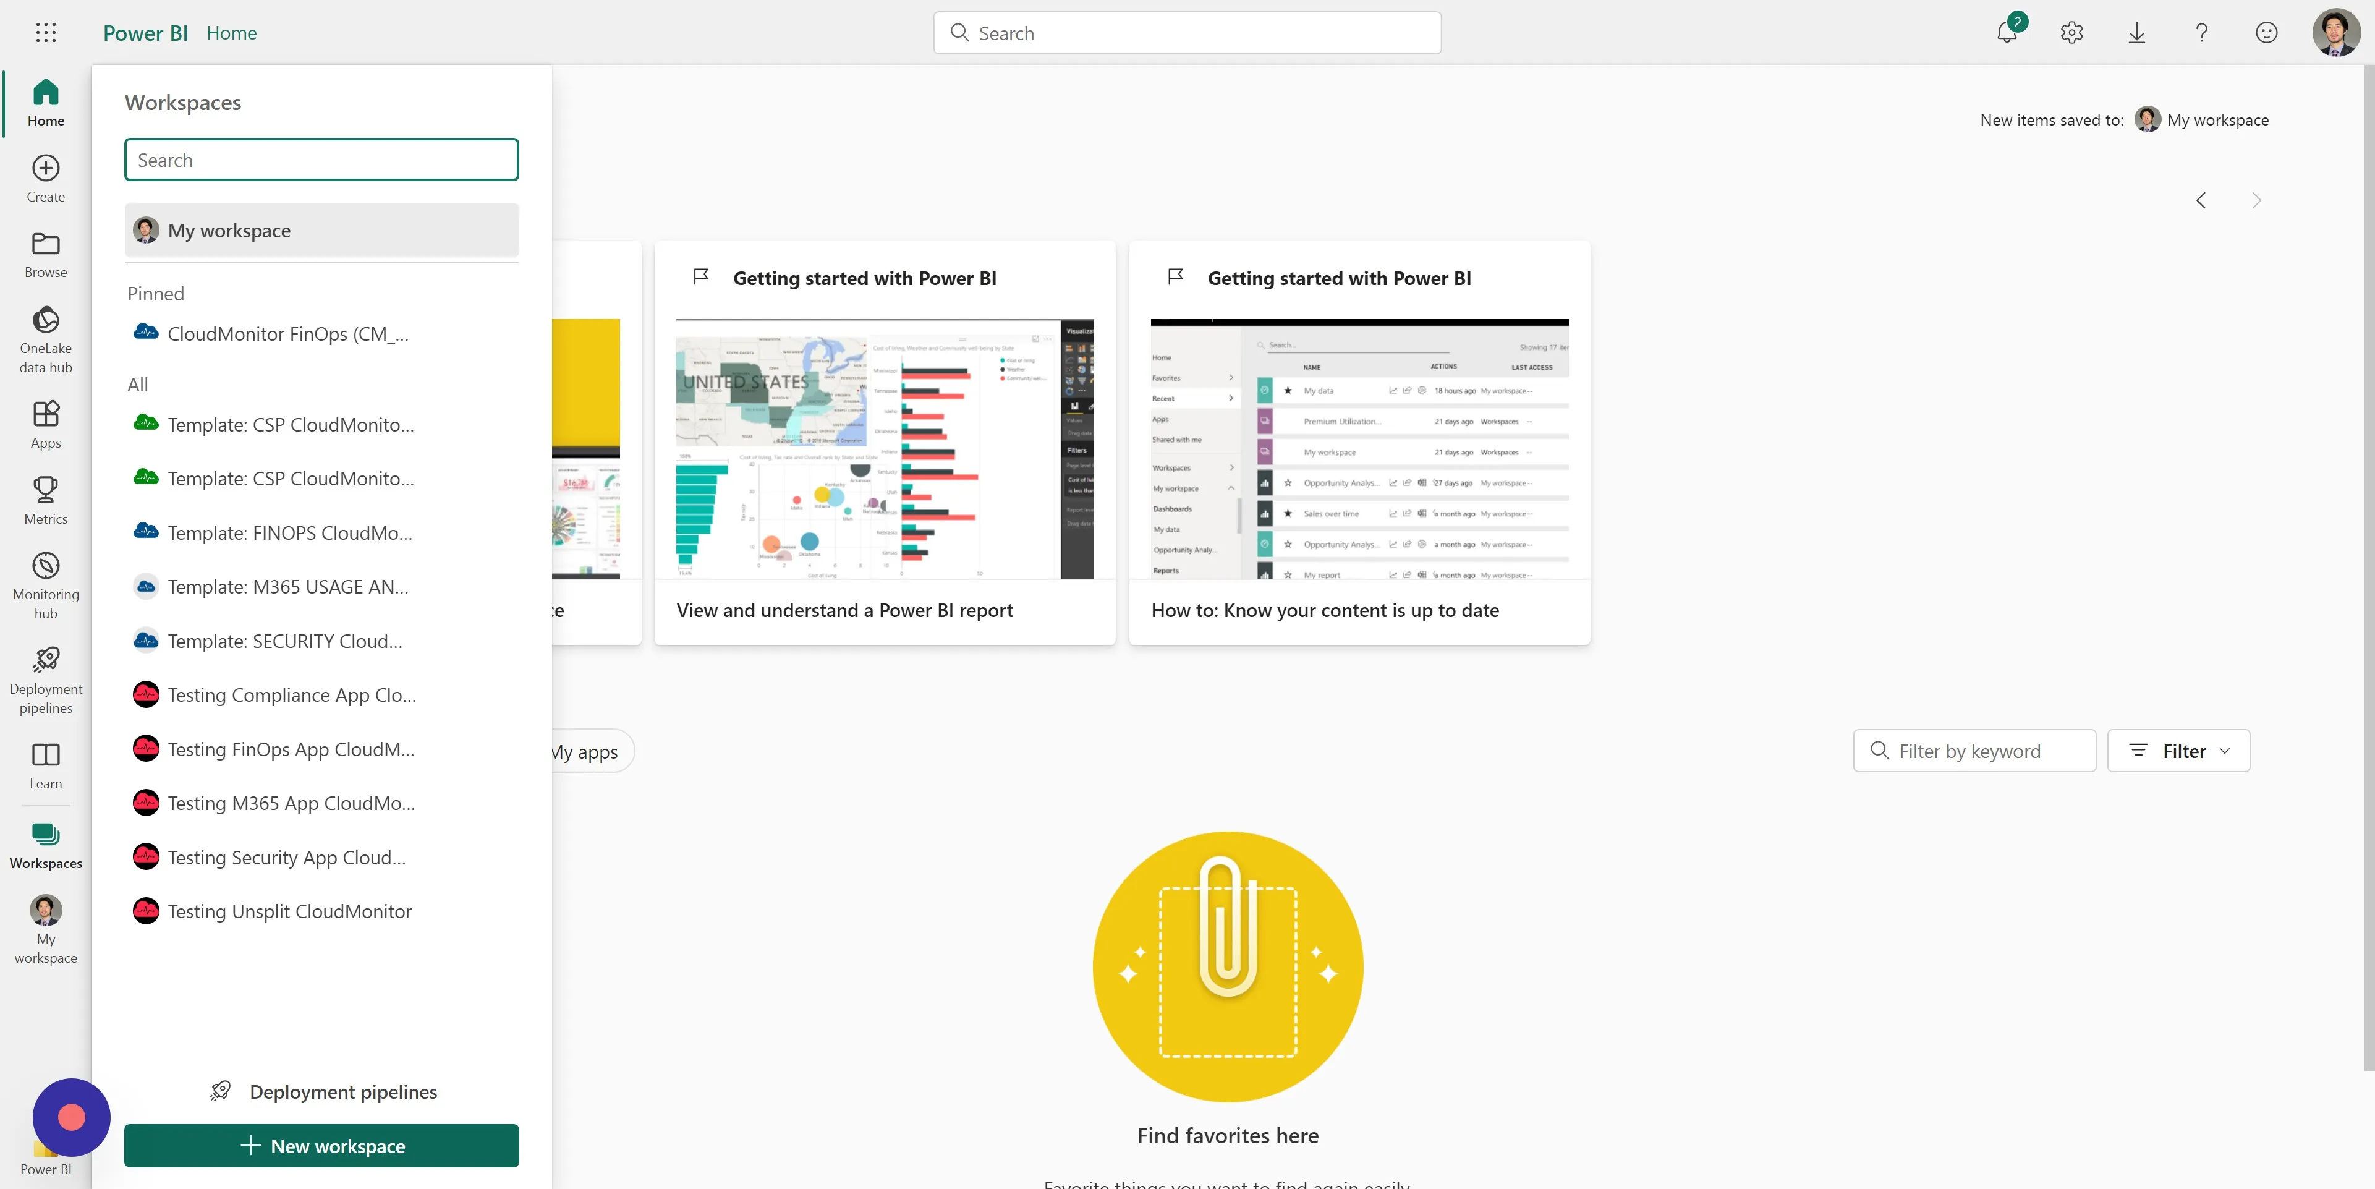Screen dimensions: 2375x1189
Task: Open pinned CloudMonitor FinOps workspace
Action: pyautogui.click(x=321, y=333)
